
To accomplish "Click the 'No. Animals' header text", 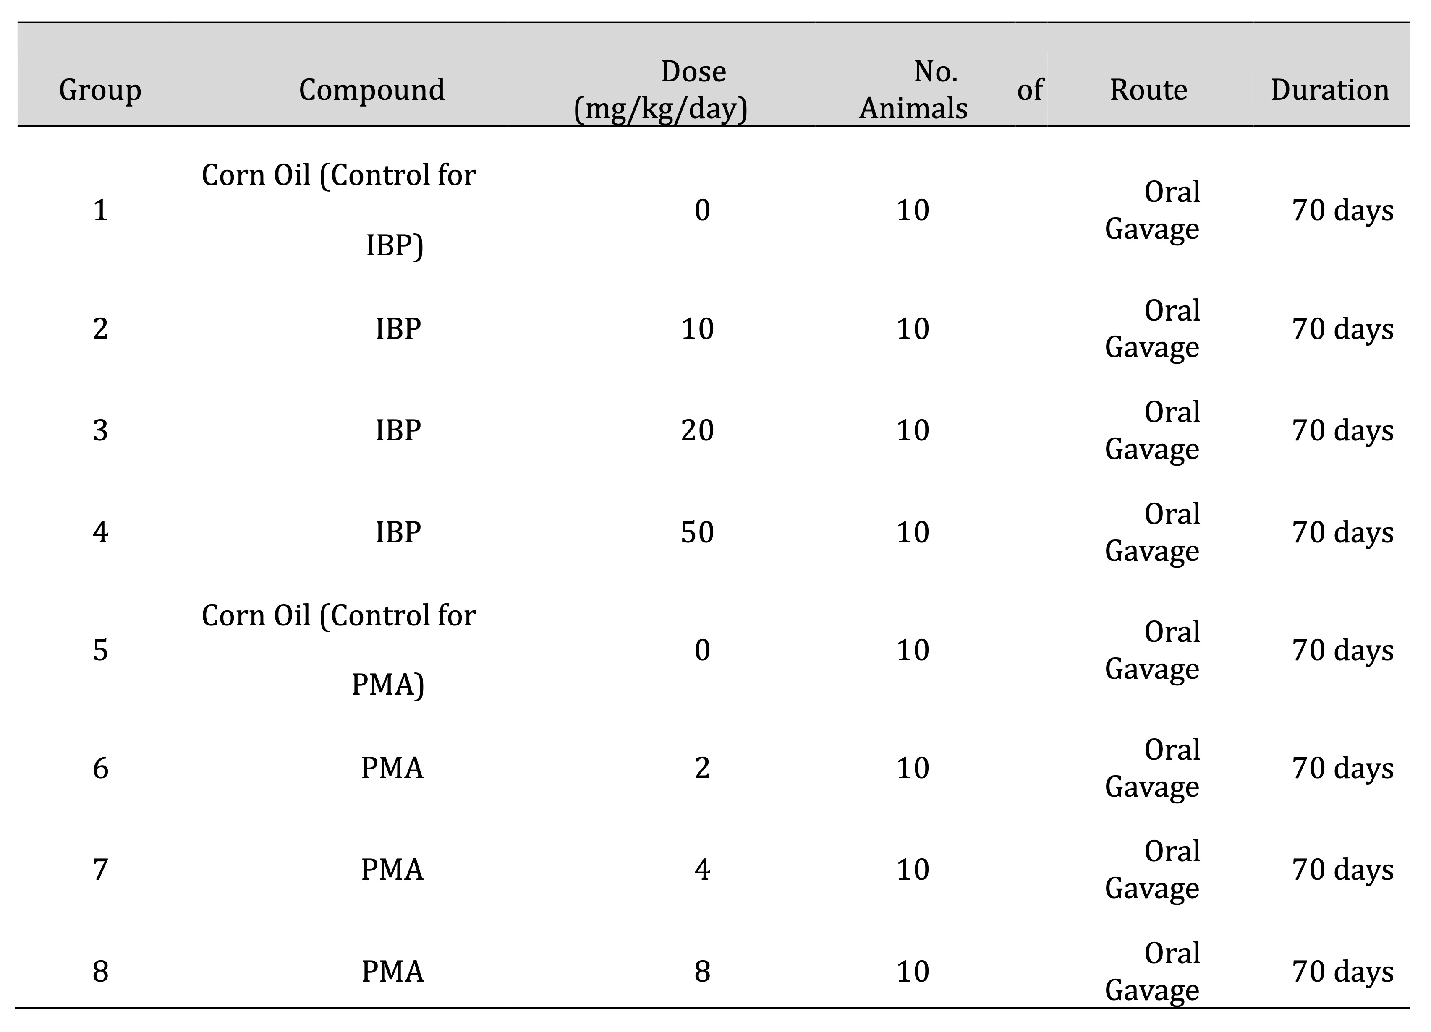I will tap(913, 90).
